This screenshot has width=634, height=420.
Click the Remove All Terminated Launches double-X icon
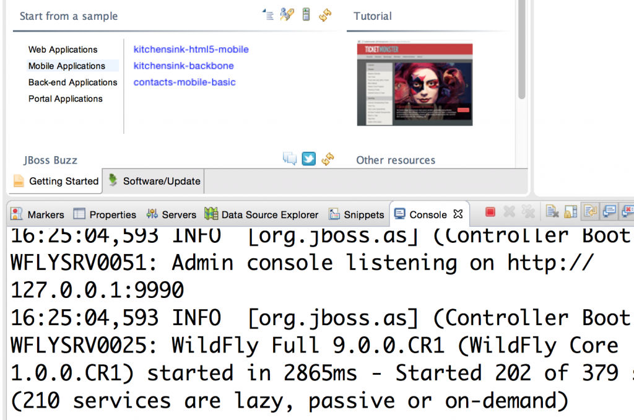529,212
